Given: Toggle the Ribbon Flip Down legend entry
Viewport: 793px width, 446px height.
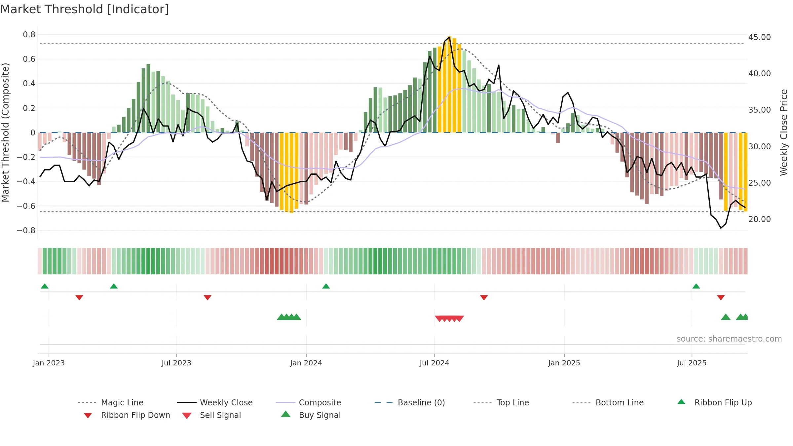Looking at the screenshot, I should click(x=127, y=415).
